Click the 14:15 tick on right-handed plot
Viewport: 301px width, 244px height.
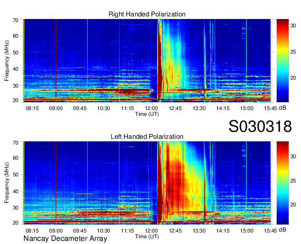(x=223, y=108)
